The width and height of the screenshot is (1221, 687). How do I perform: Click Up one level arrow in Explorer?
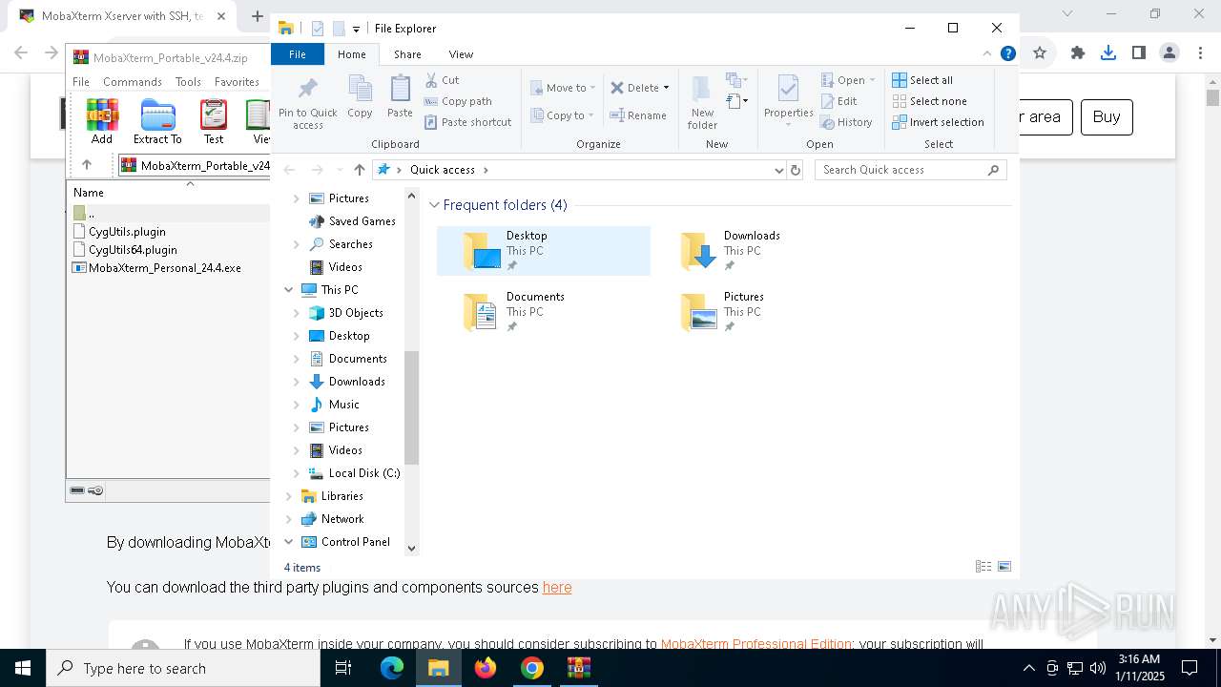[x=360, y=170]
